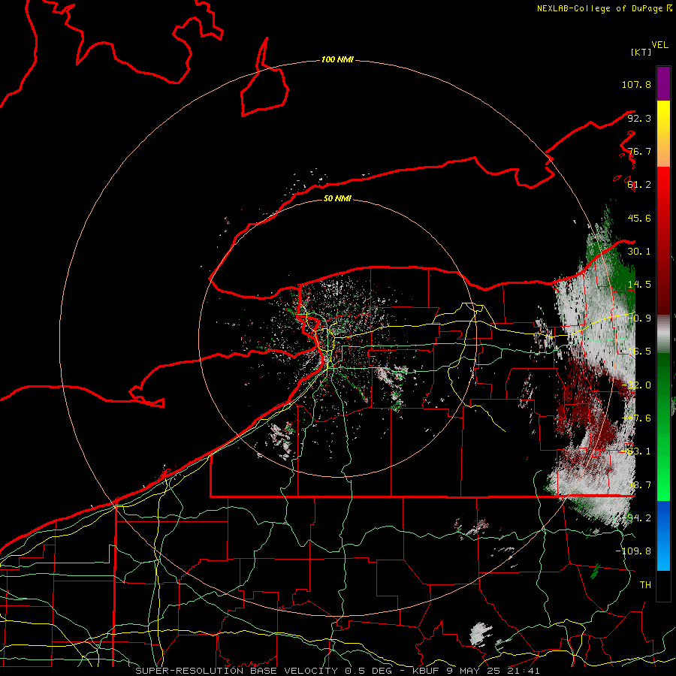Click the 76.7 legend value
The image size is (676, 676).
639,151
